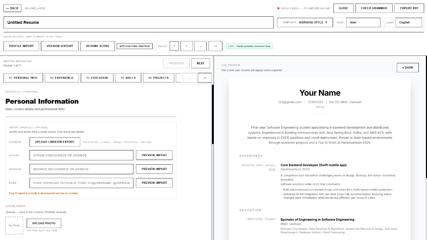Preview import for the Forg row
Image resolution: width=427 pixels, height=240 pixels.
click(x=154, y=183)
